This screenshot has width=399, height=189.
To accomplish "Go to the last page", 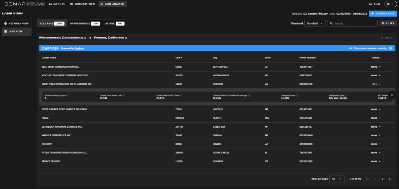I will [x=390, y=179].
